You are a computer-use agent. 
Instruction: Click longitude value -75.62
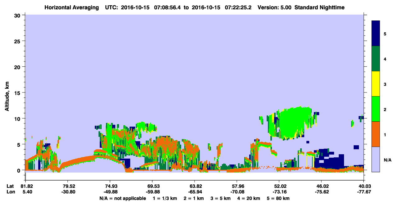click(x=321, y=192)
